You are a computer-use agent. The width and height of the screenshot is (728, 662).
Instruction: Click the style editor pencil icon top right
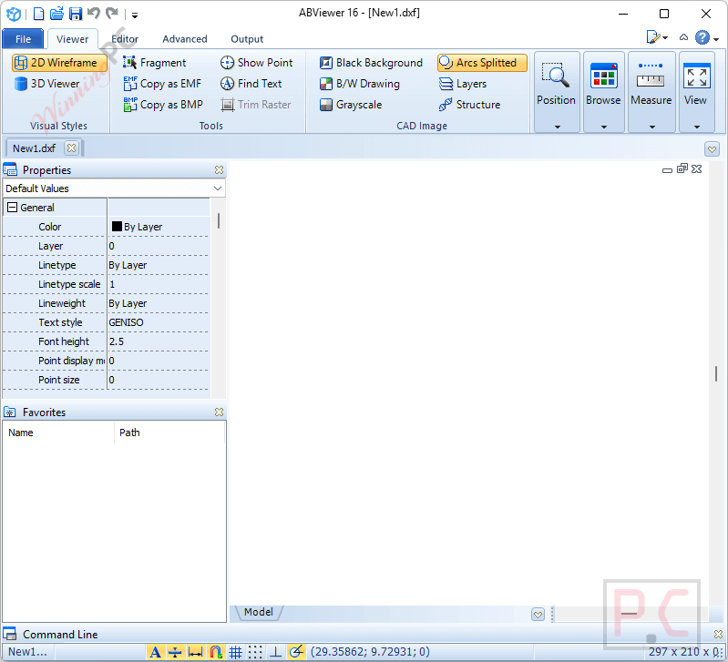click(x=654, y=37)
